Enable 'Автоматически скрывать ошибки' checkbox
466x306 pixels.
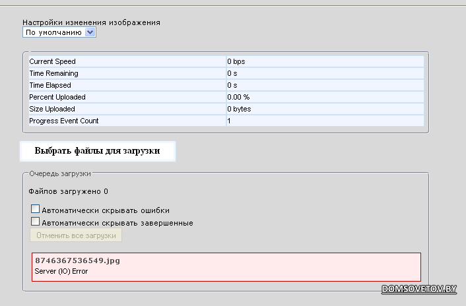[35, 209]
